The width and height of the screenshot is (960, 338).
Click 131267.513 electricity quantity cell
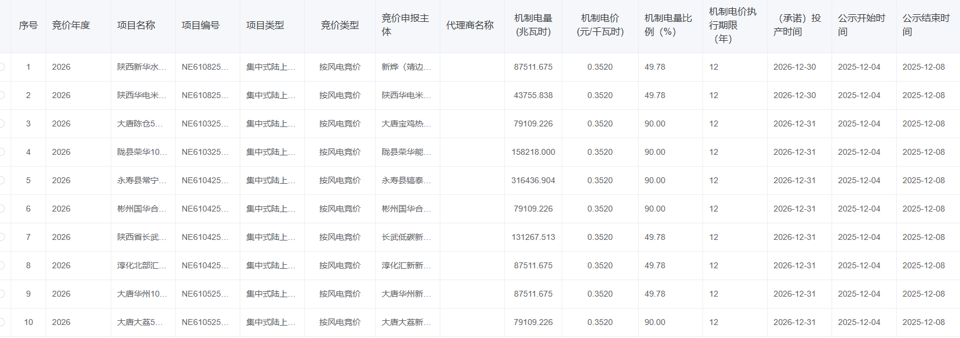[533, 237]
